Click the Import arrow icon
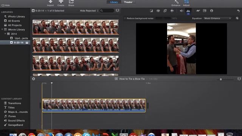The image size is (242, 136). [50, 2]
